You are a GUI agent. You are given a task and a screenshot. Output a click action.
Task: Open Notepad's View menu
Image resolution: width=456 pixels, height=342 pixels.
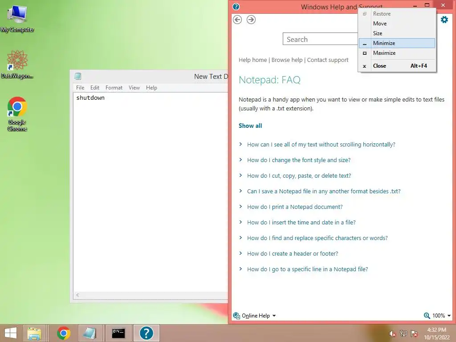[x=134, y=88]
